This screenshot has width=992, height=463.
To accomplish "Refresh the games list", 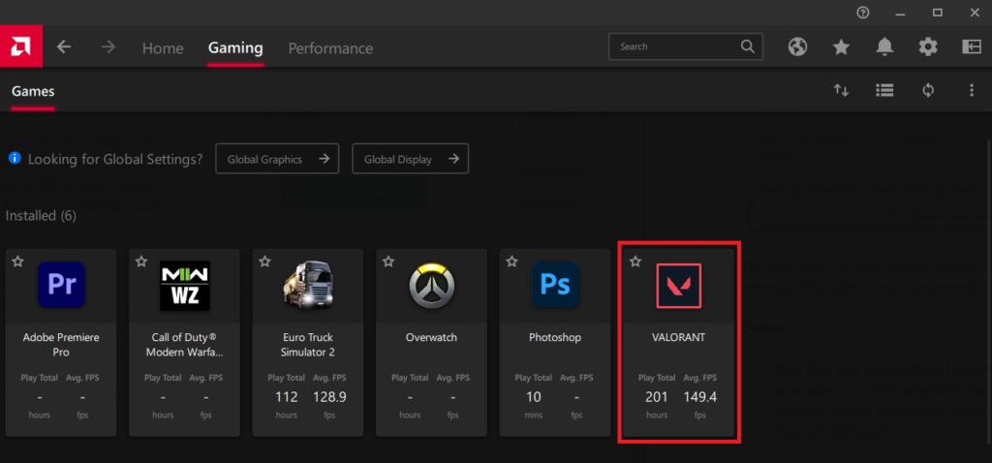I will pyautogui.click(x=928, y=90).
